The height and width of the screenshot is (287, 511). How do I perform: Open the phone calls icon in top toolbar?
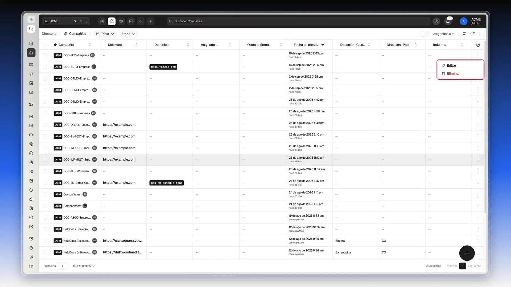141,21
